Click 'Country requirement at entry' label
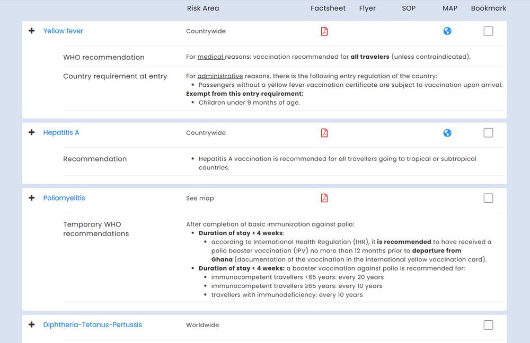This screenshot has width=530, height=343. (115, 76)
